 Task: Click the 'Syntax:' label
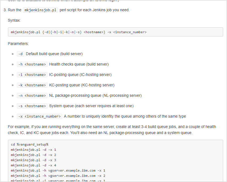pyautogui.click(x=14, y=20)
